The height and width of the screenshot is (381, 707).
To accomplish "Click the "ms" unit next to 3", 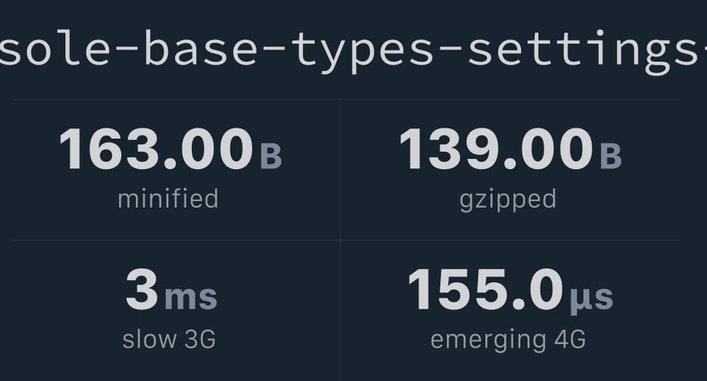I will click(x=190, y=296).
